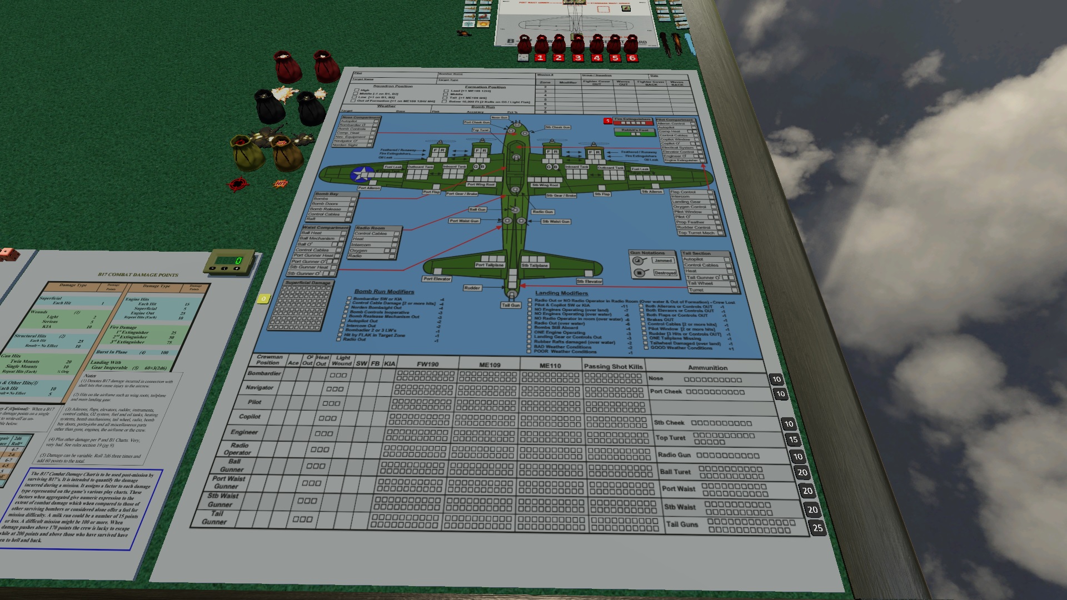Click the Radio Gun ammo counter 10
The height and width of the screenshot is (600, 1067).
798,457
